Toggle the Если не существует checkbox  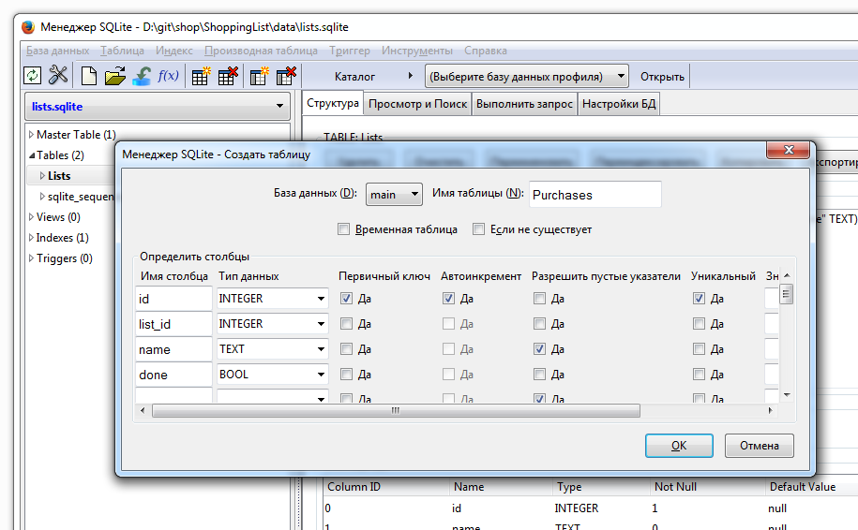[x=479, y=229]
